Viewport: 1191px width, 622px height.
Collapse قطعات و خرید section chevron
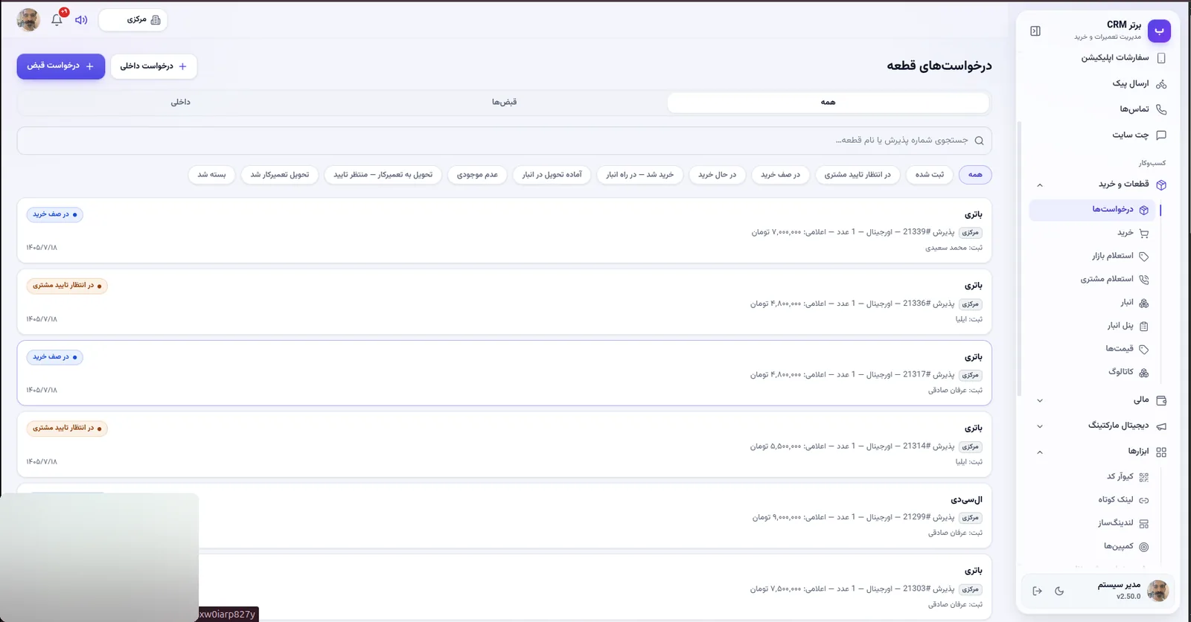(1040, 185)
